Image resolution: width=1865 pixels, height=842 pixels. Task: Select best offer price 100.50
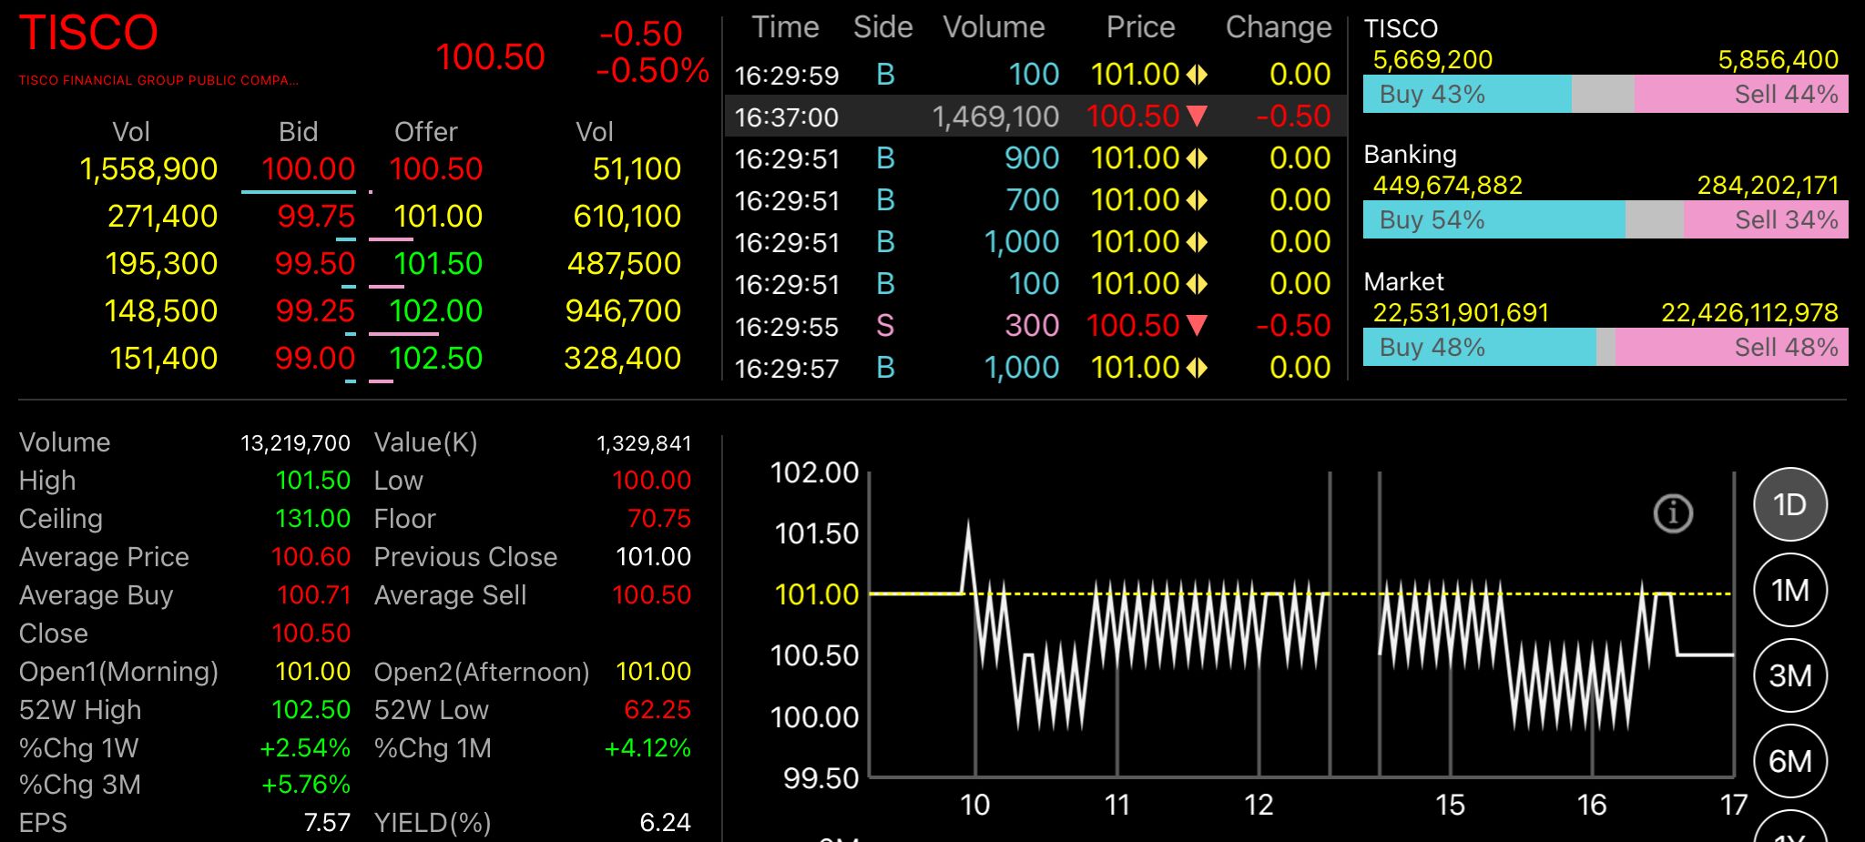pos(435,169)
